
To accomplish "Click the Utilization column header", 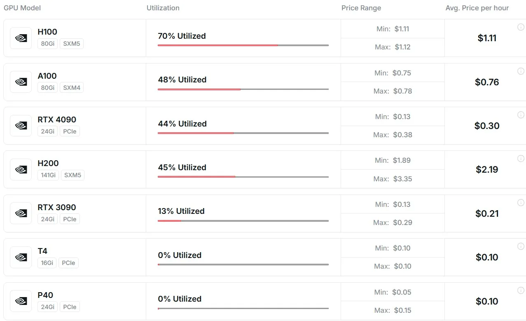I will [163, 8].
